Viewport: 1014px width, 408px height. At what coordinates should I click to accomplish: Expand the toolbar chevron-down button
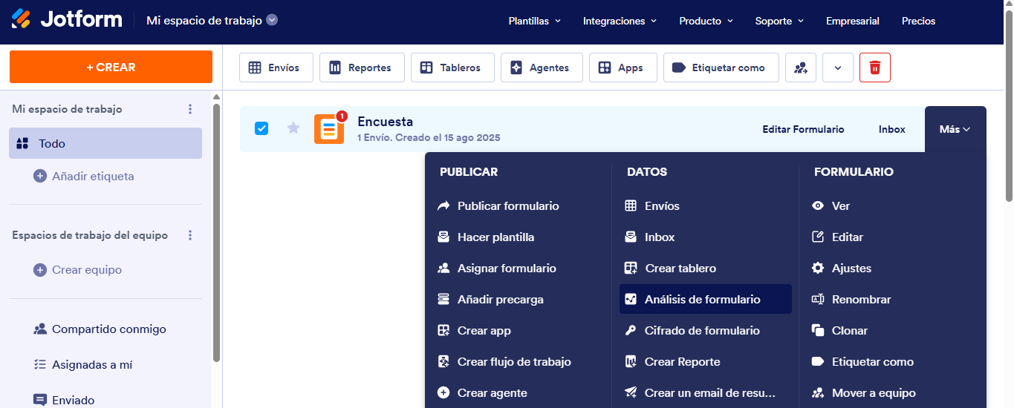pos(838,68)
